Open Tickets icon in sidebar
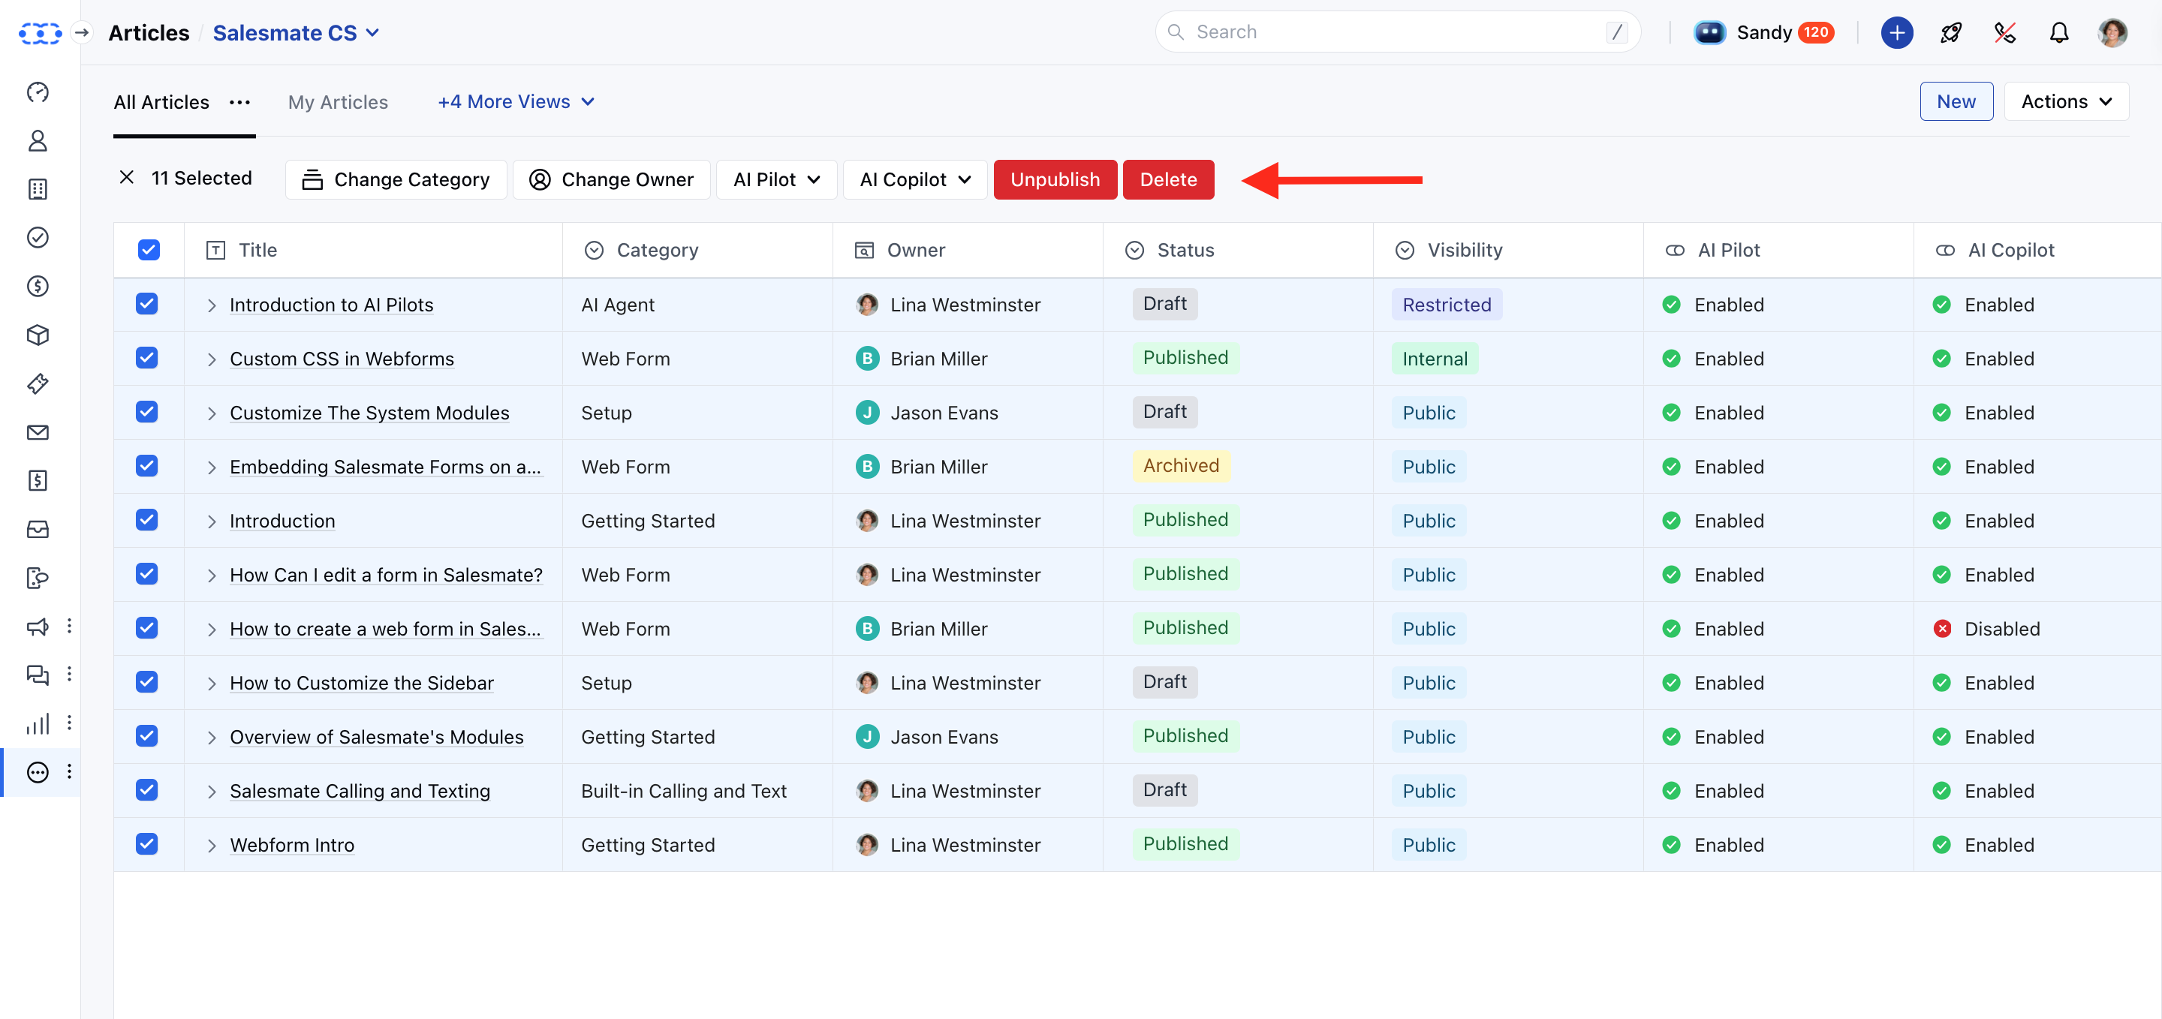 (x=38, y=383)
